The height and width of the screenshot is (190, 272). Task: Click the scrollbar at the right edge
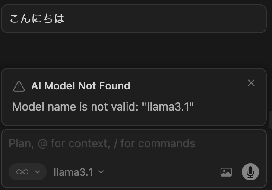click(x=270, y=119)
